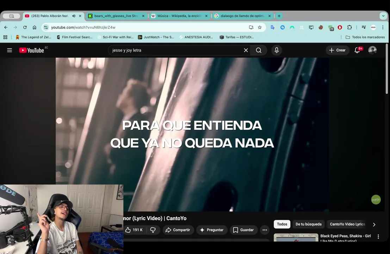Image resolution: width=390 pixels, height=254 pixels.
Task: Open options for Black Eyed Peas suggestion
Action: click(x=378, y=237)
